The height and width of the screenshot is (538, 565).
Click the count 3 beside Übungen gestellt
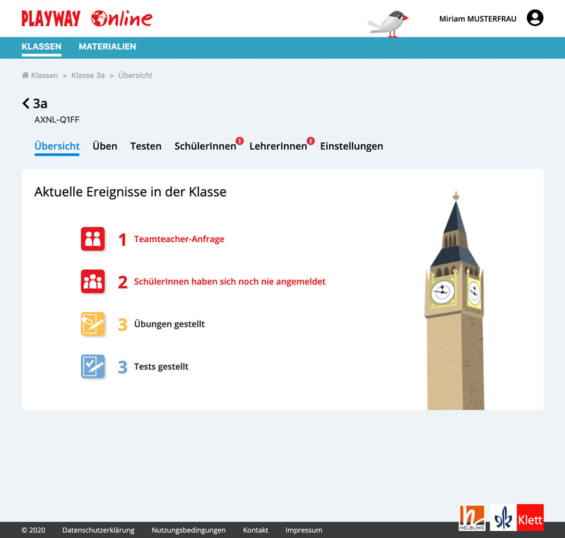click(x=122, y=325)
